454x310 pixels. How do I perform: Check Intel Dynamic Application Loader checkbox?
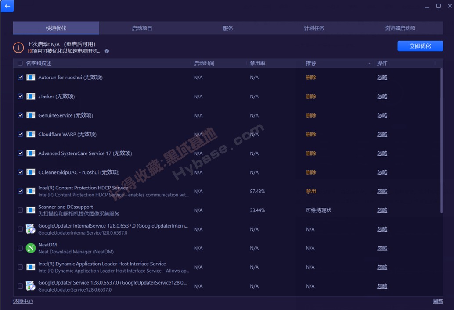(20, 267)
